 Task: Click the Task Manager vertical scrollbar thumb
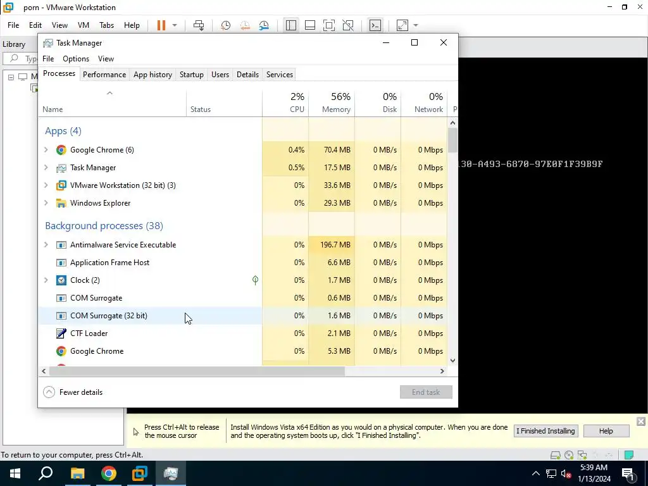tap(453, 140)
